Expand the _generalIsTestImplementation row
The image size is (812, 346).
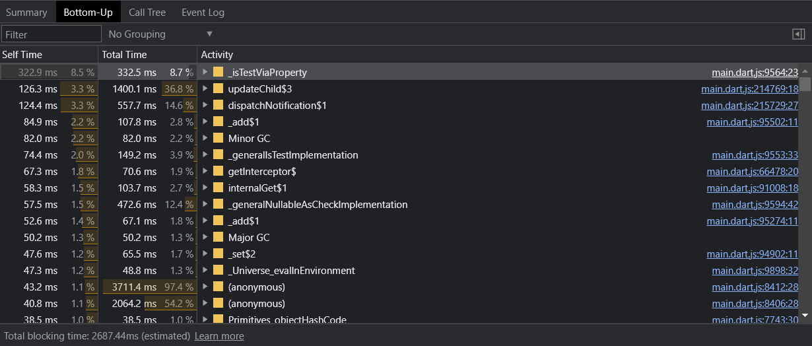click(205, 155)
